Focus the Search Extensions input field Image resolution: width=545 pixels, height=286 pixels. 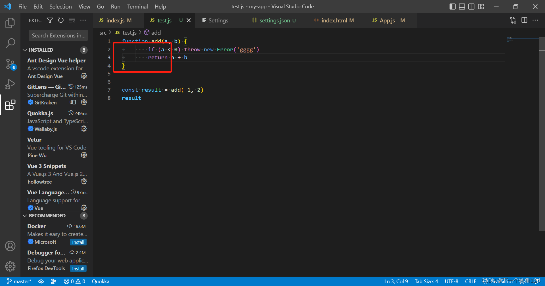(x=58, y=35)
